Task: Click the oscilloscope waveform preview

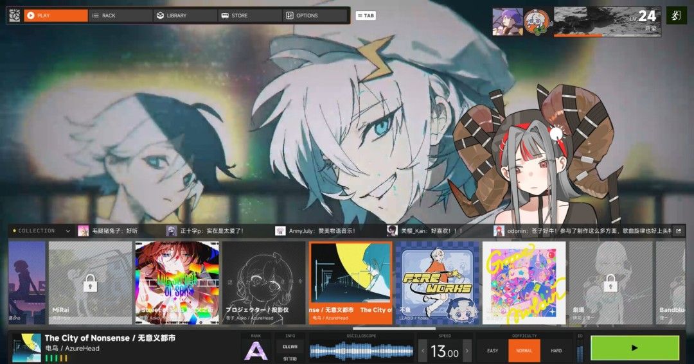Action: (360, 351)
